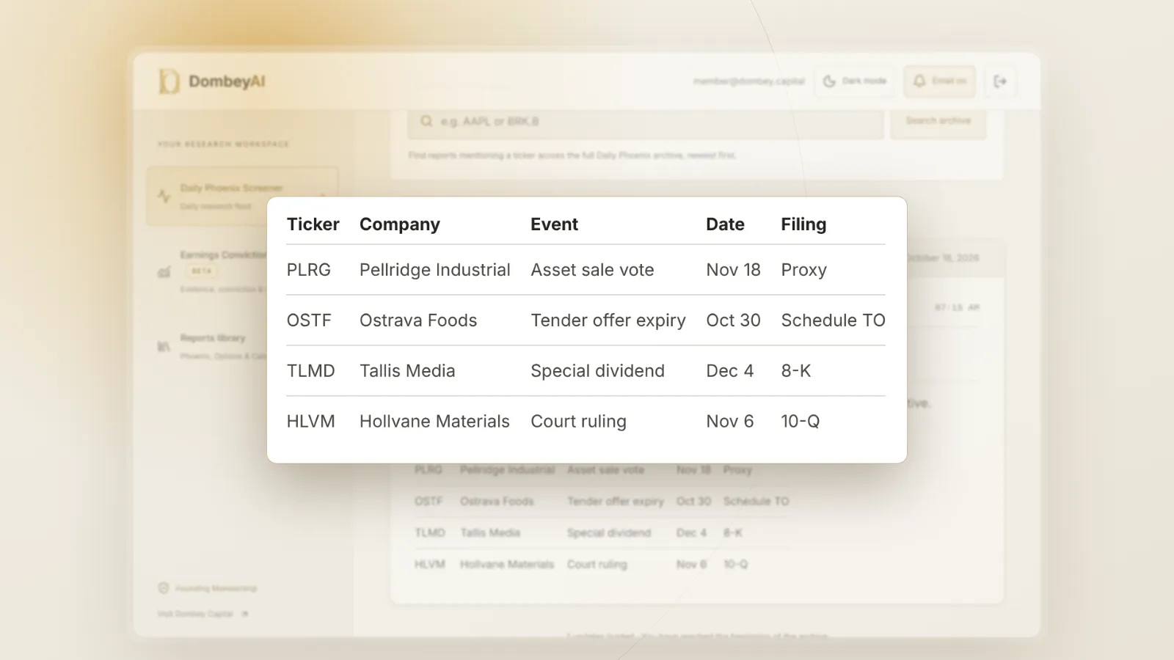The width and height of the screenshot is (1174, 660).
Task: Click the ticker search input field
Action: point(646,122)
